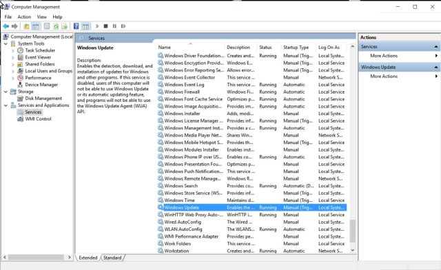Collapse Services and Applications tree node

pos(6,105)
